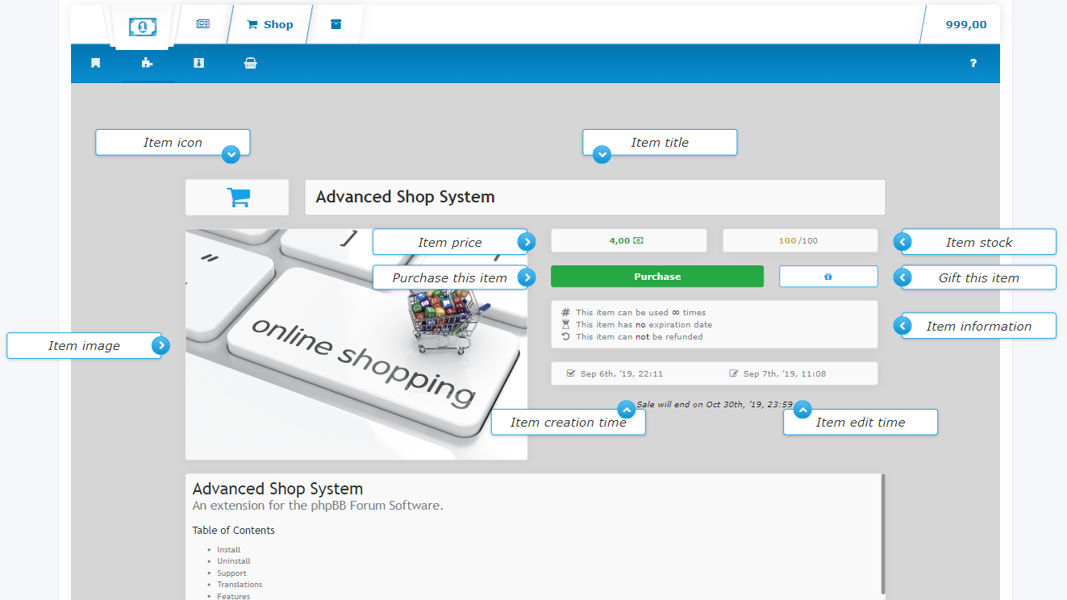Click the question mark help icon

(x=973, y=63)
